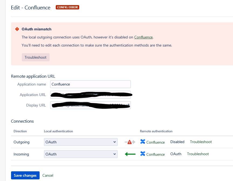Click Confluence link in the Outgoing row
The width and height of the screenshot is (233, 181).
(155, 142)
